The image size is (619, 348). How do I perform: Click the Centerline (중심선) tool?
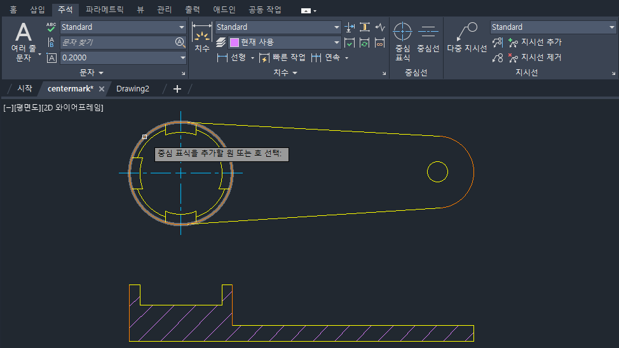(428, 38)
